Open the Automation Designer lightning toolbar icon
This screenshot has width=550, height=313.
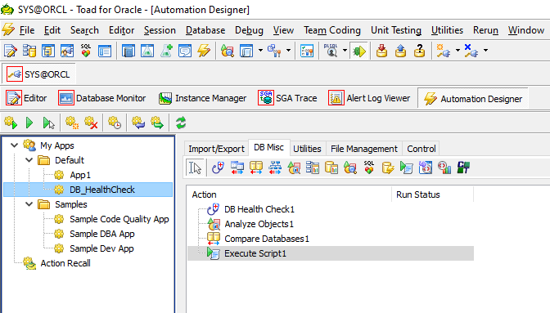pos(204,51)
